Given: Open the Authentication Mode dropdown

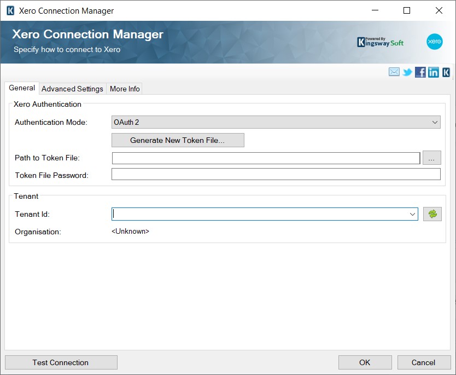Looking at the screenshot, I should pyautogui.click(x=276, y=122).
